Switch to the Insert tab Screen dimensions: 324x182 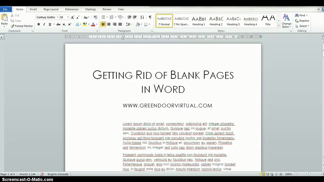(33, 9)
